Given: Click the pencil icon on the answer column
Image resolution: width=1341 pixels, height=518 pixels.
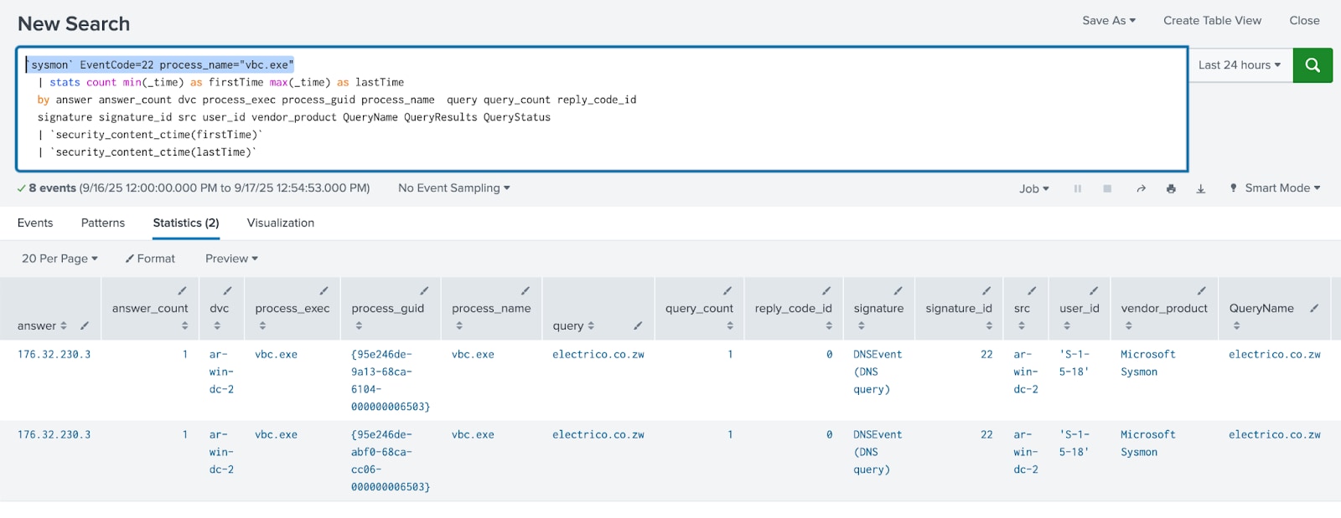Looking at the screenshot, I should click(x=85, y=326).
